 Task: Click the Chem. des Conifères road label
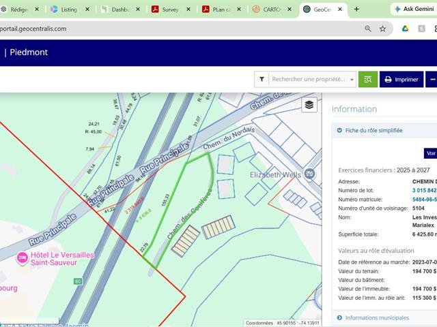(x=190, y=213)
